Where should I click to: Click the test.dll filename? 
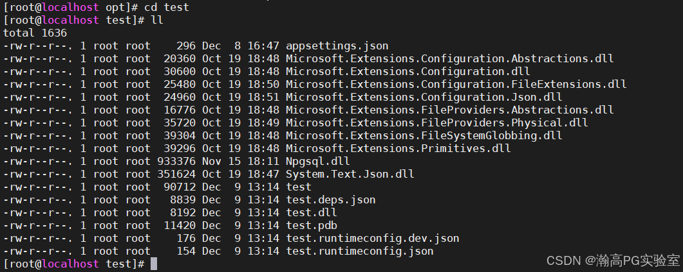tap(312, 212)
